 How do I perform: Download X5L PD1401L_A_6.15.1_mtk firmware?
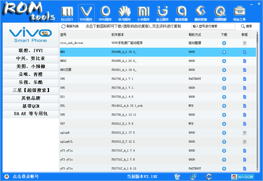224,106
